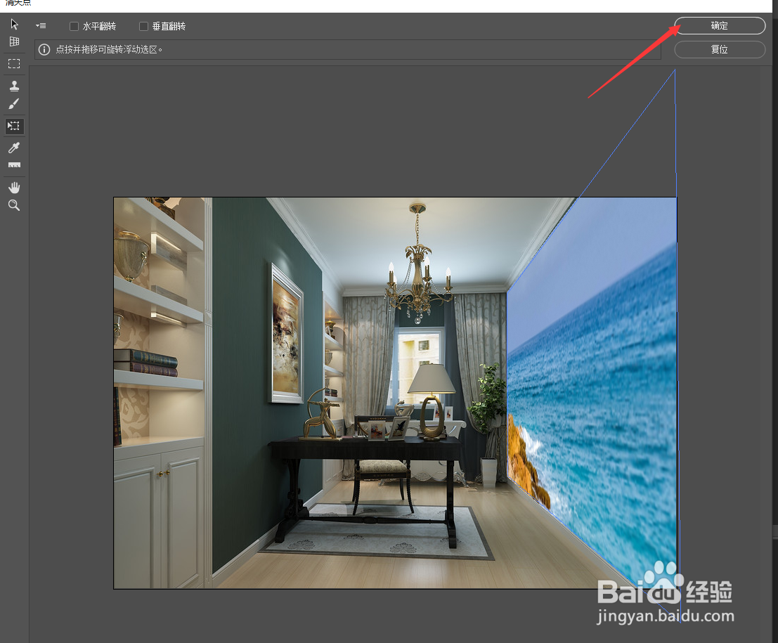Enable the 垂直翻转 checkbox
The height and width of the screenshot is (643, 778).
[x=143, y=26]
